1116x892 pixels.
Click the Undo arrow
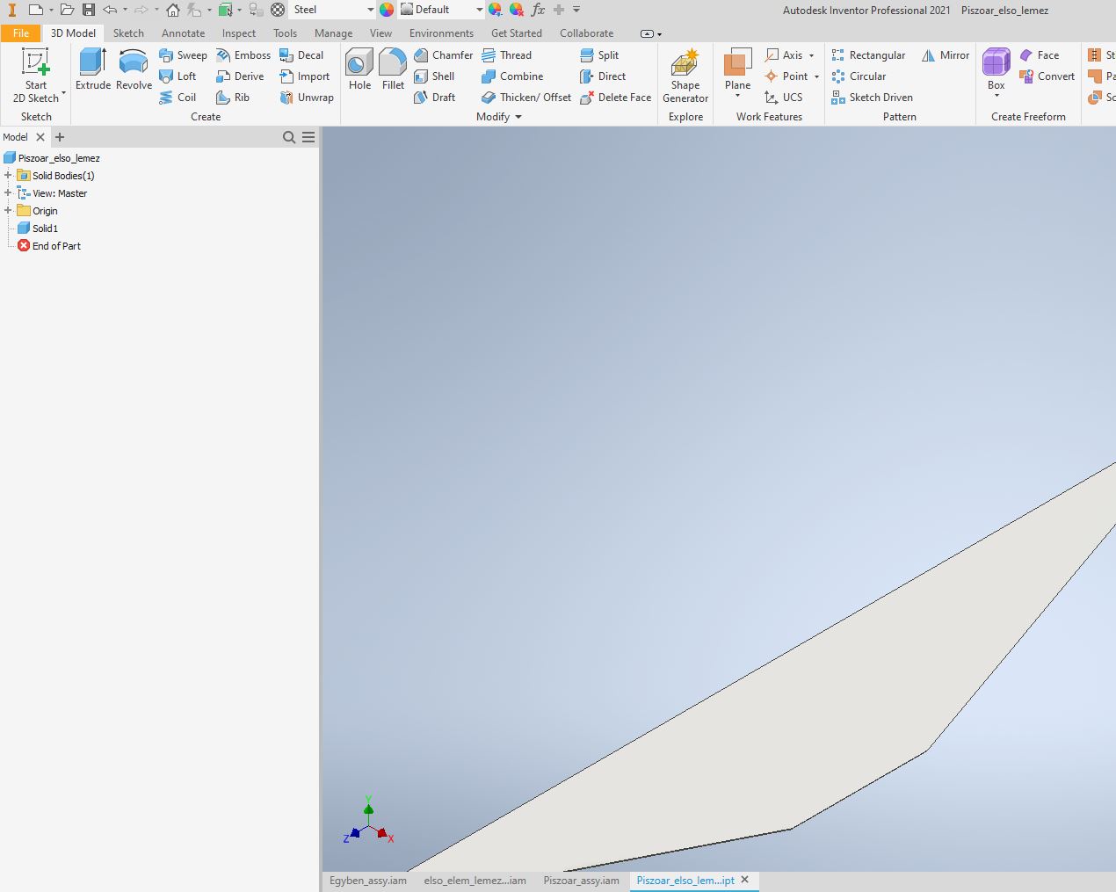pyautogui.click(x=110, y=10)
